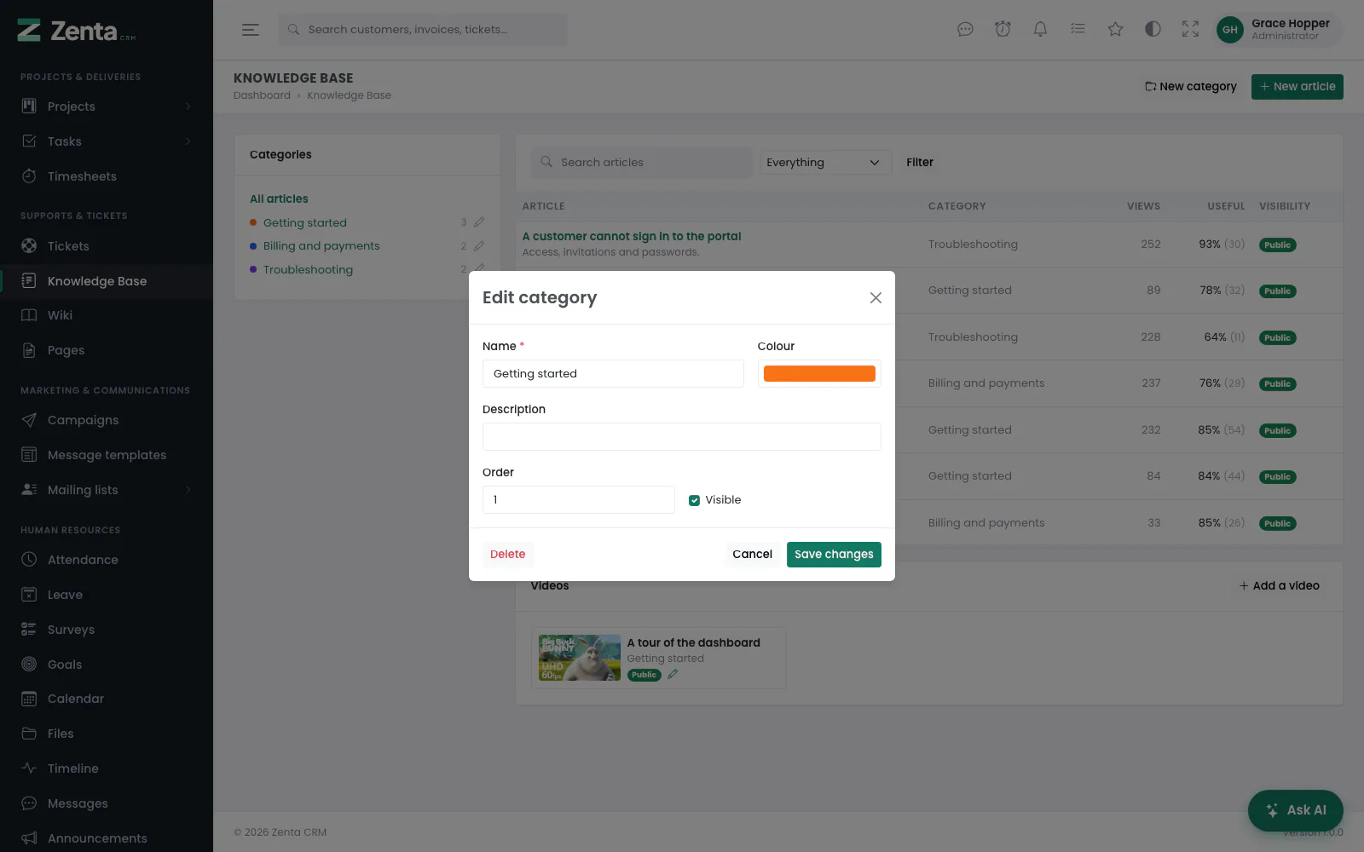
Task: Close the Edit category dialog
Action: tap(876, 297)
